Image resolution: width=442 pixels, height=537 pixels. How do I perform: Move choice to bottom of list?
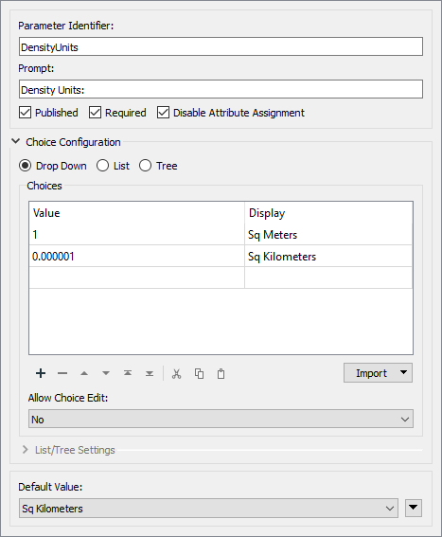coord(150,373)
